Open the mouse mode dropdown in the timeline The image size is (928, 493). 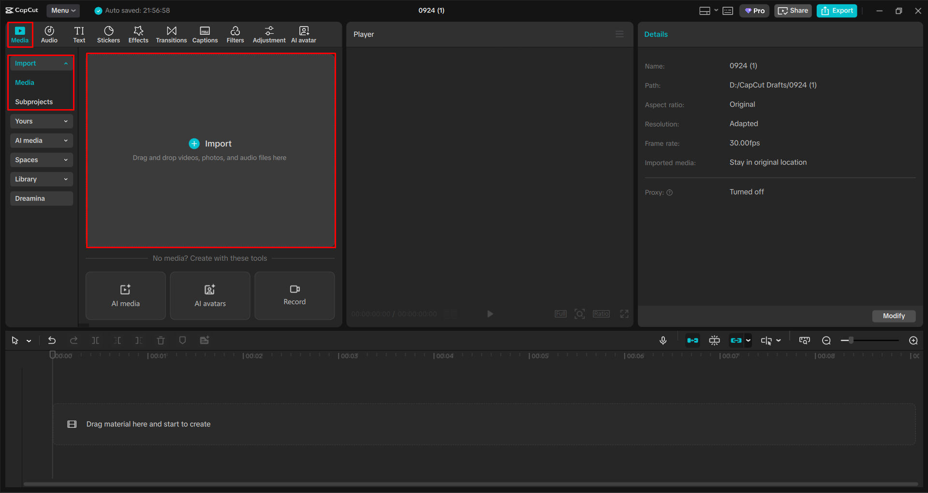coord(28,340)
